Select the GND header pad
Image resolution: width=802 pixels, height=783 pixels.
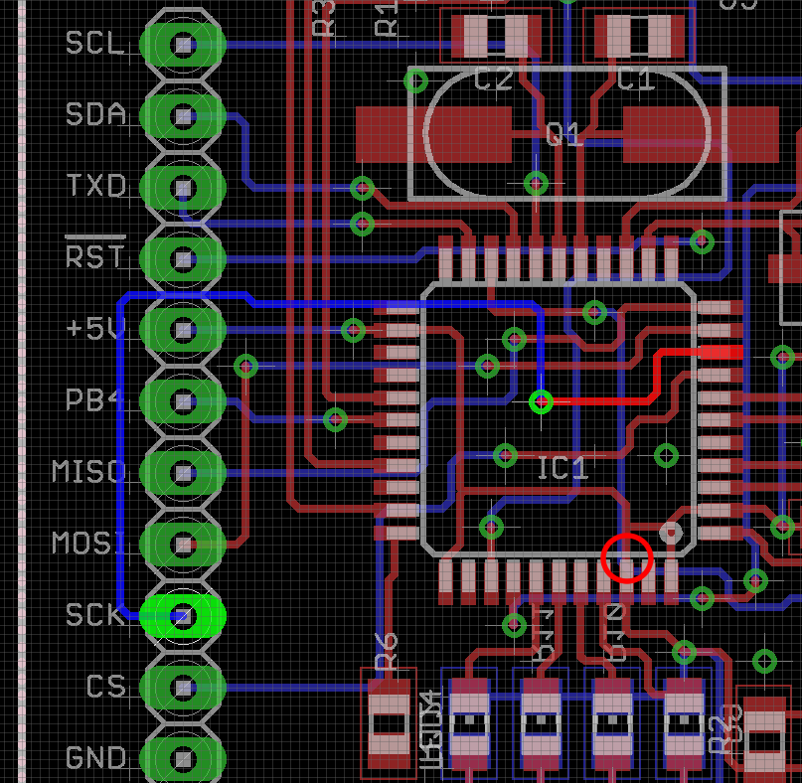(x=183, y=759)
